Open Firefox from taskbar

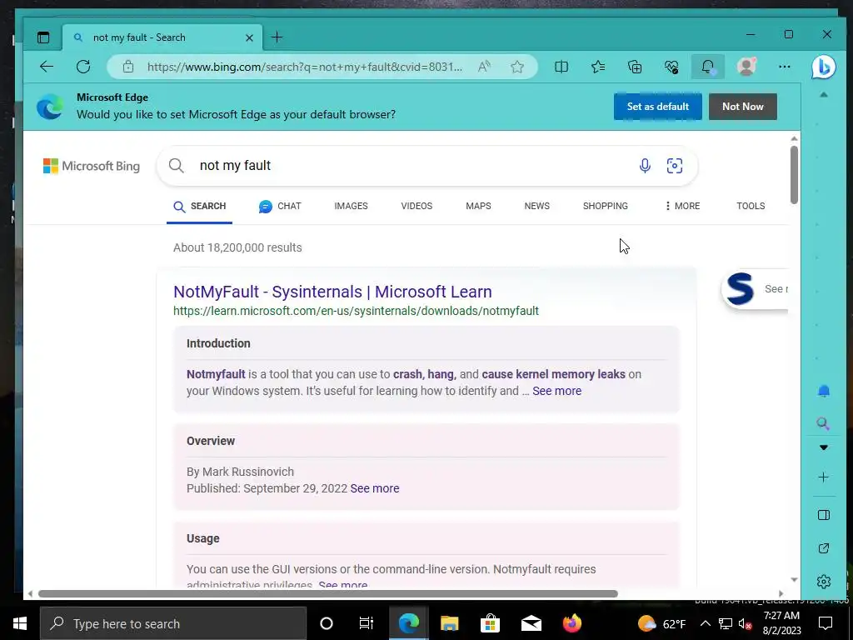[x=571, y=623]
